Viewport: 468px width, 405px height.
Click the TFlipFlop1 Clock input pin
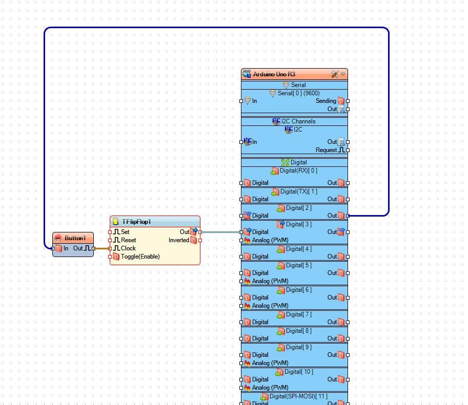116,248
